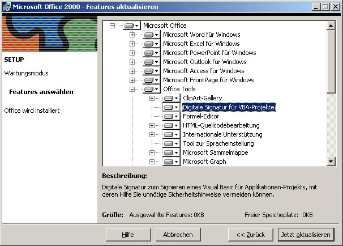Expand Microsoft Word für Windows node
This screenshot has height=246, width=343.
[132, 35]
